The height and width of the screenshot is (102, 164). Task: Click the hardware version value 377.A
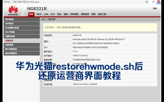(x=75, y=52)
